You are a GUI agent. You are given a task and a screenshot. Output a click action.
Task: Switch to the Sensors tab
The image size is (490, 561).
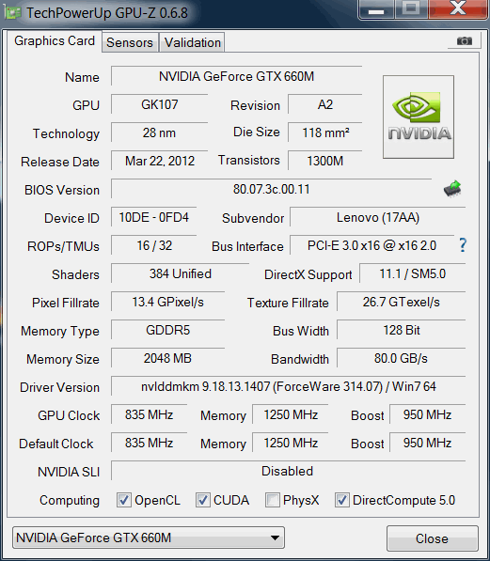coord(130,42)
